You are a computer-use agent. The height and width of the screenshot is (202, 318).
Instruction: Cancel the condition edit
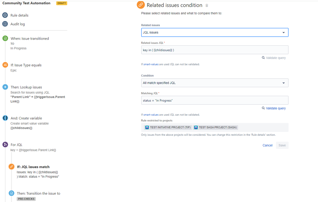coord(268,145)
